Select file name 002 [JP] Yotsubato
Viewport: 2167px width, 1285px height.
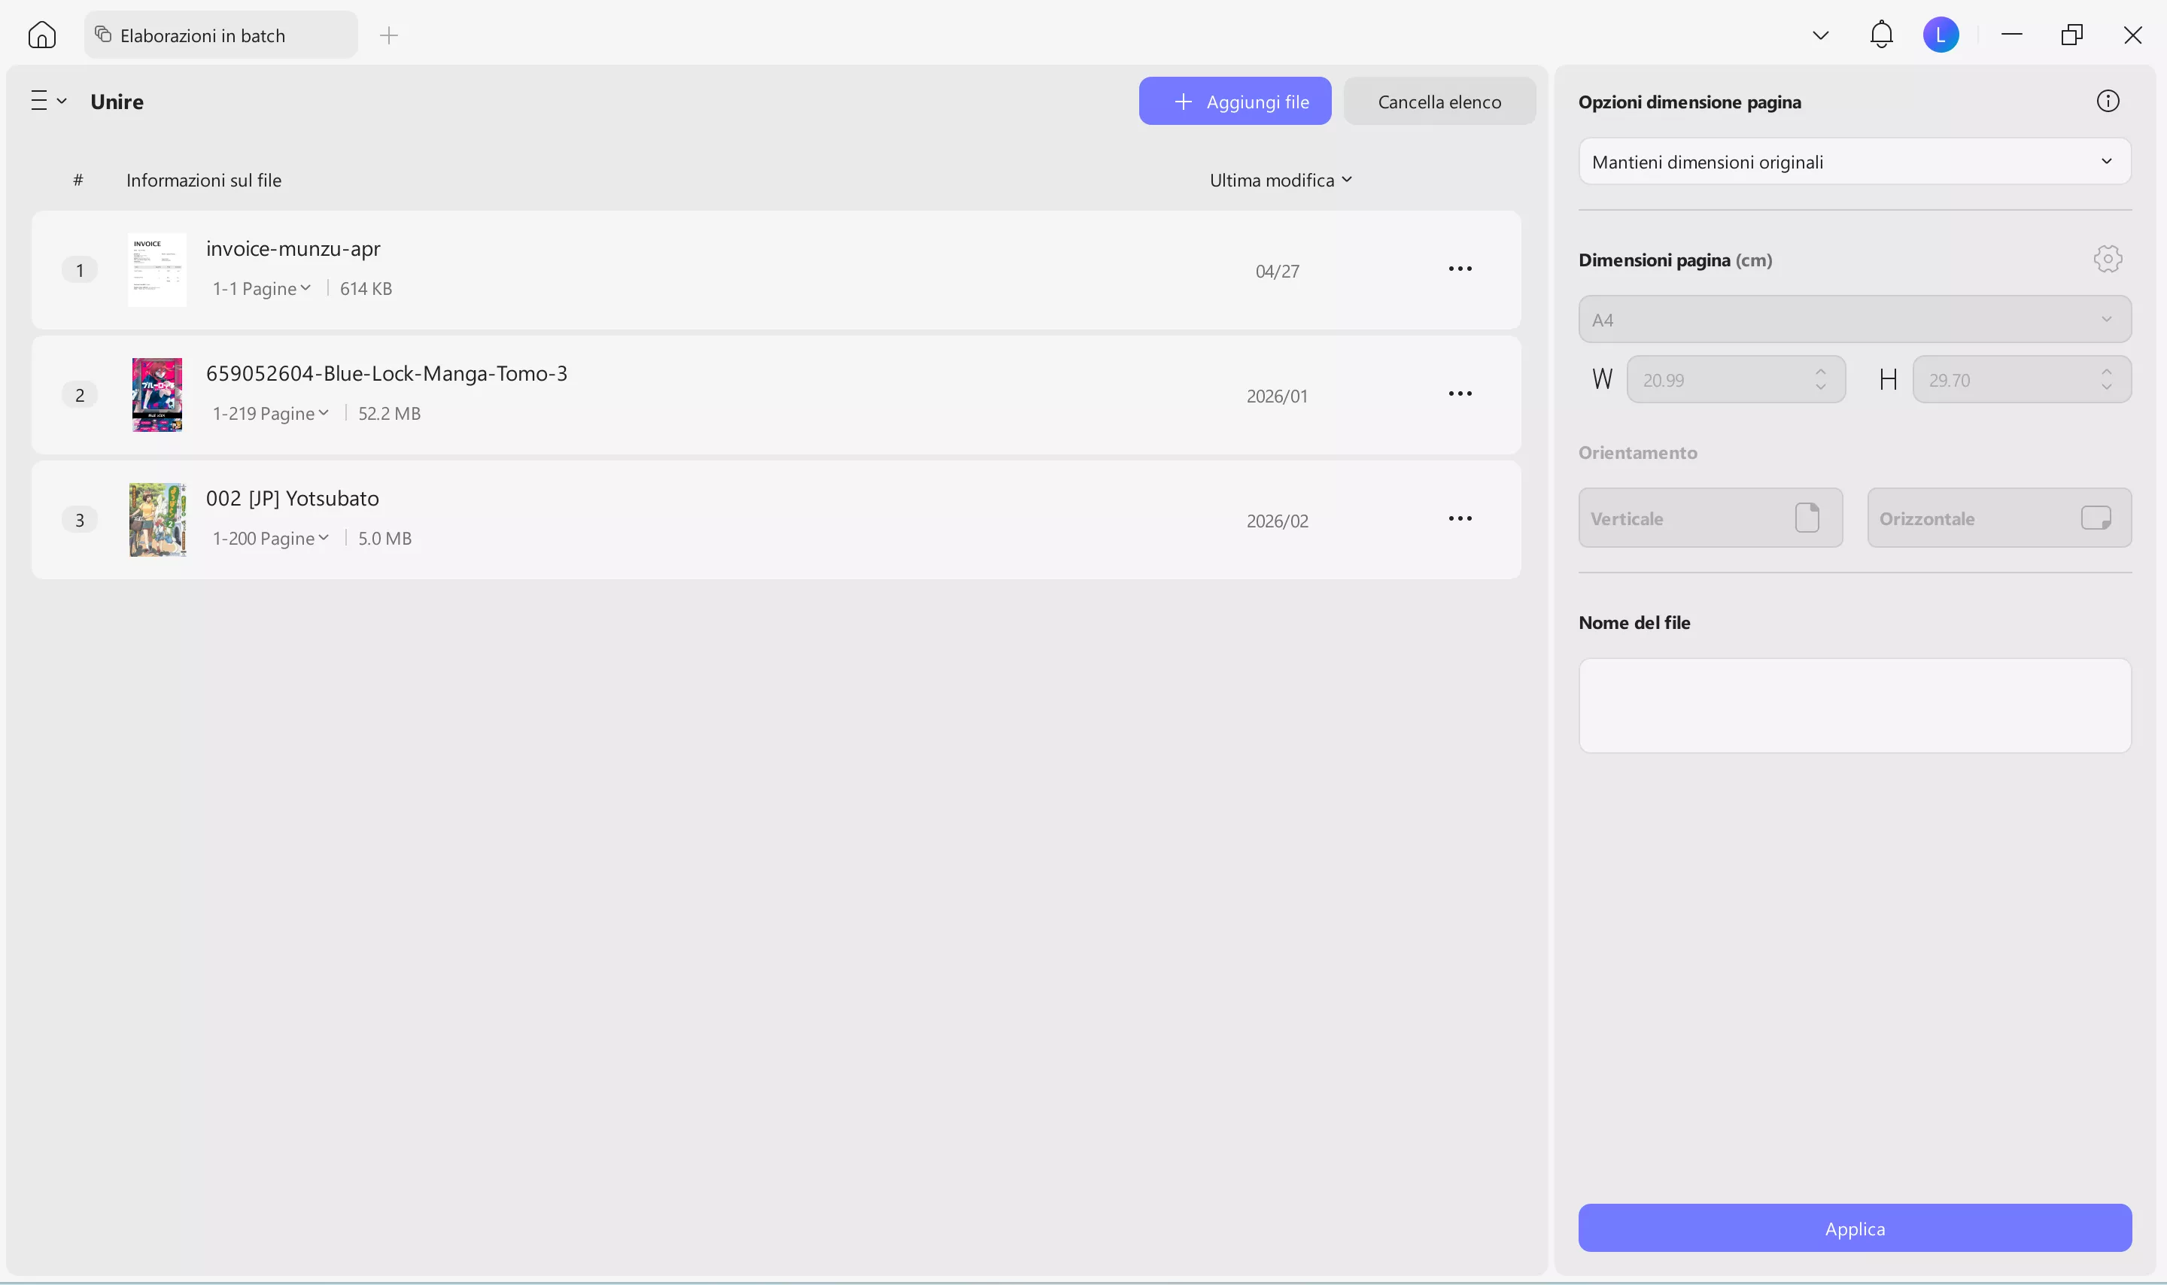[292, 498]
